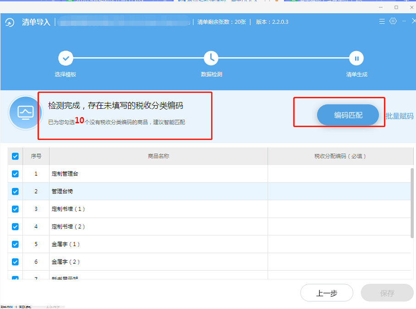Minimize the inner app with dash icon

tap(404, 21)
